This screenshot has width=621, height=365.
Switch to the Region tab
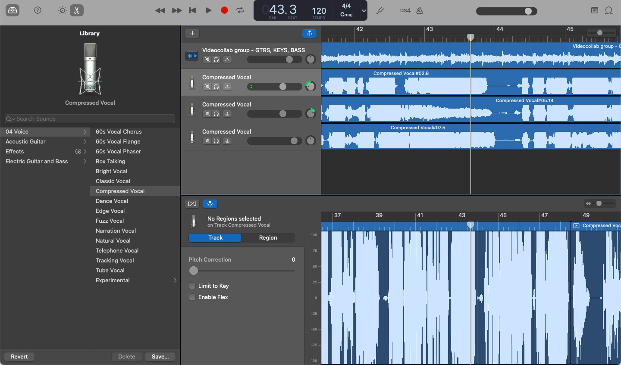pyautogui.click(x=268, y=238)
